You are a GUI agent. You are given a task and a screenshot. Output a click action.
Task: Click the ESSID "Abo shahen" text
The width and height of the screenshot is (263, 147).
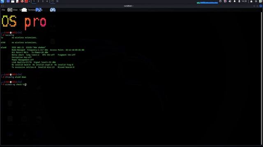coord(36,47)
